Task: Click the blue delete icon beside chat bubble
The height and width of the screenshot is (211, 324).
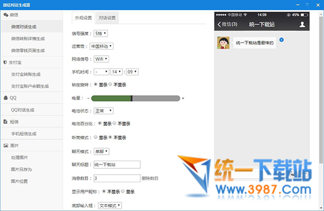Action: tap(281, 39)
